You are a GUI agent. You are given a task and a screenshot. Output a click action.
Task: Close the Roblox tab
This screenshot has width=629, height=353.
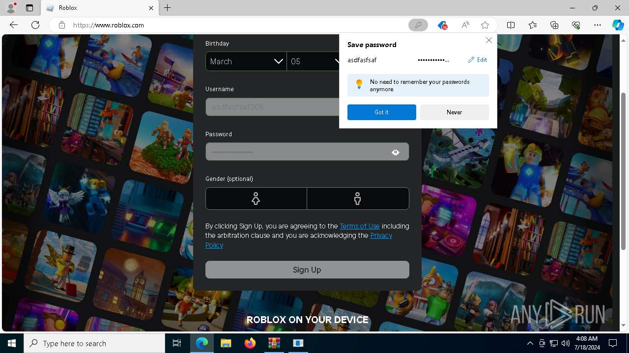(x=151, y=8)
